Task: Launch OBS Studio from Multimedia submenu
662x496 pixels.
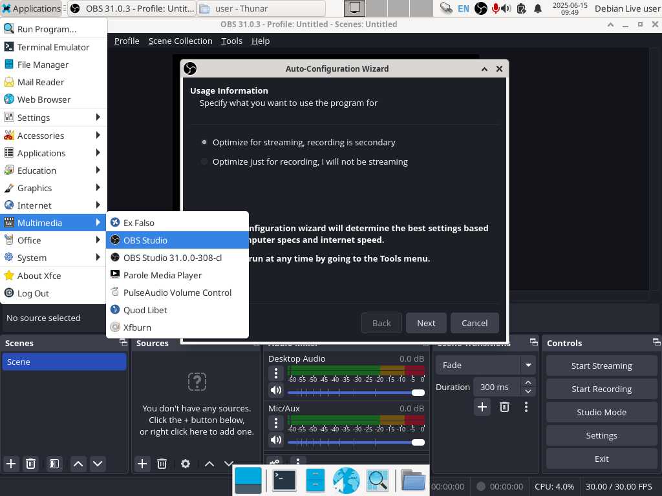Action: pyautogui.click(x=177, y=240)
